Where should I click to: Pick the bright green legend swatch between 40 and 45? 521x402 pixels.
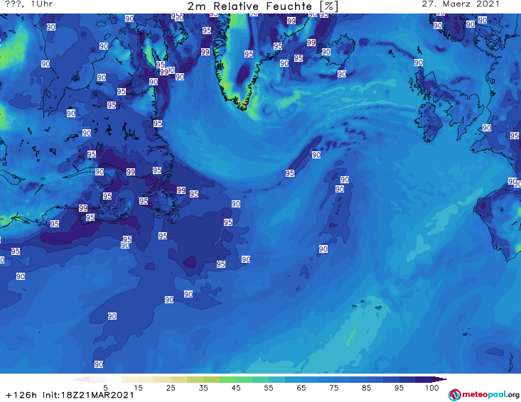(227, 379)
